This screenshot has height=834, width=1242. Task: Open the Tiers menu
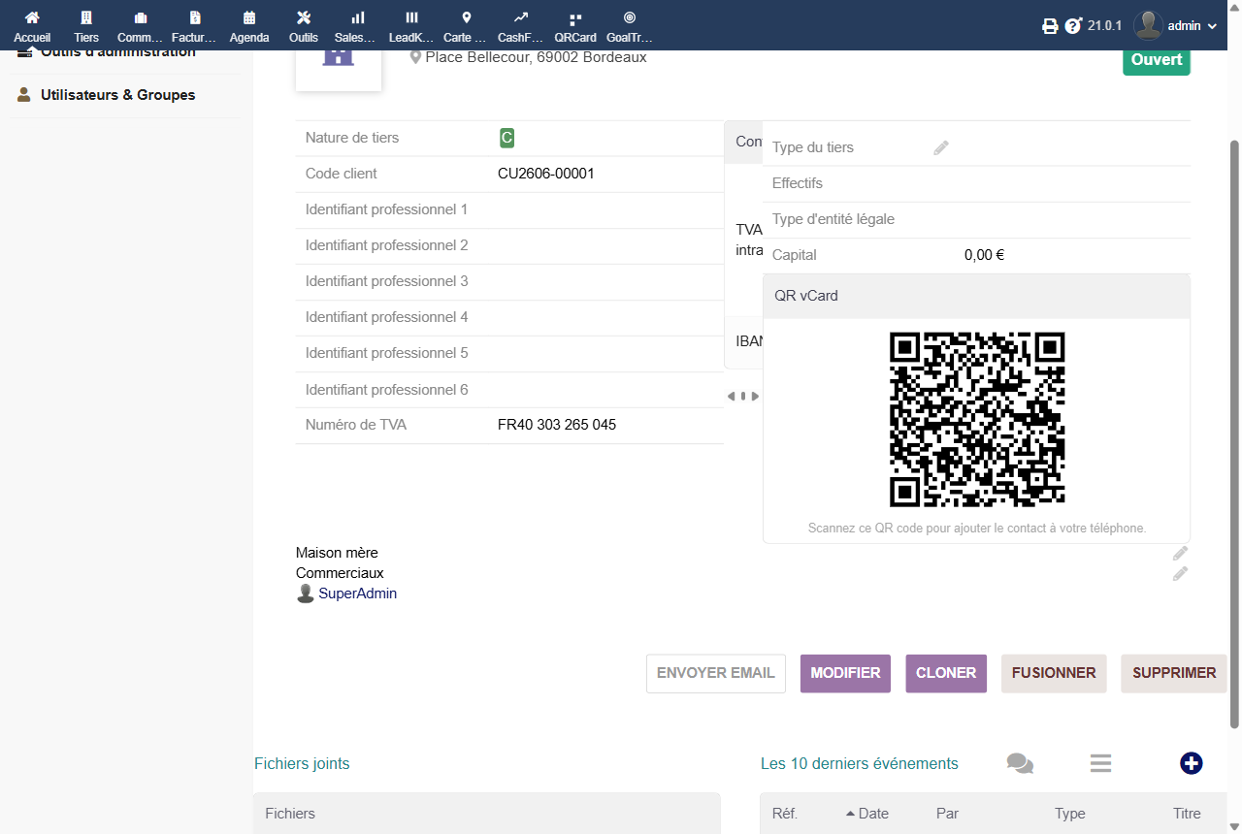pos(86,25)
